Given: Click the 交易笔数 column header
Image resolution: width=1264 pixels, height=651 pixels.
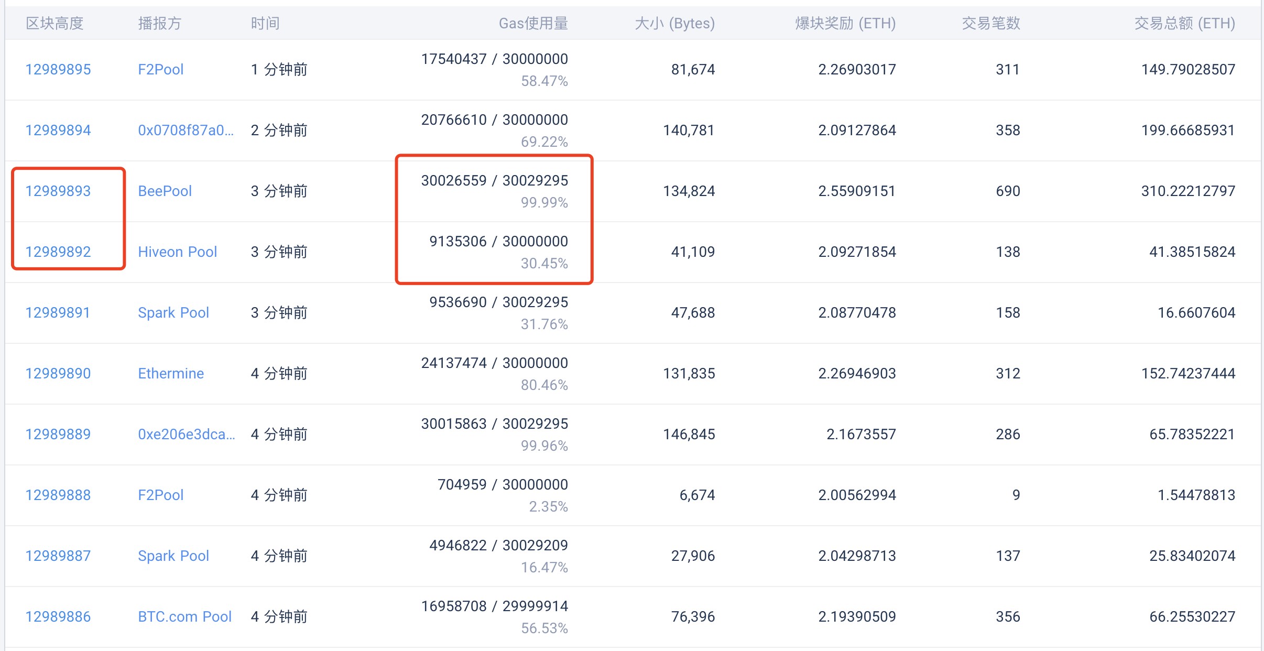Looking at the screenshot, I should (x=991, y=23).
